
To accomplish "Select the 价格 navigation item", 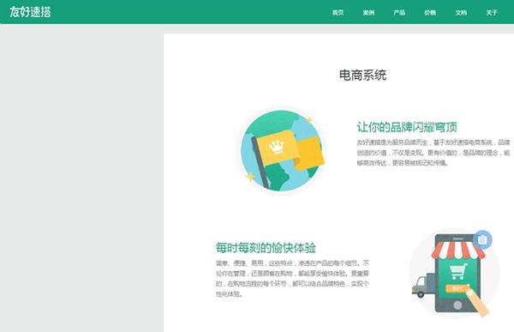I will 430,13.
